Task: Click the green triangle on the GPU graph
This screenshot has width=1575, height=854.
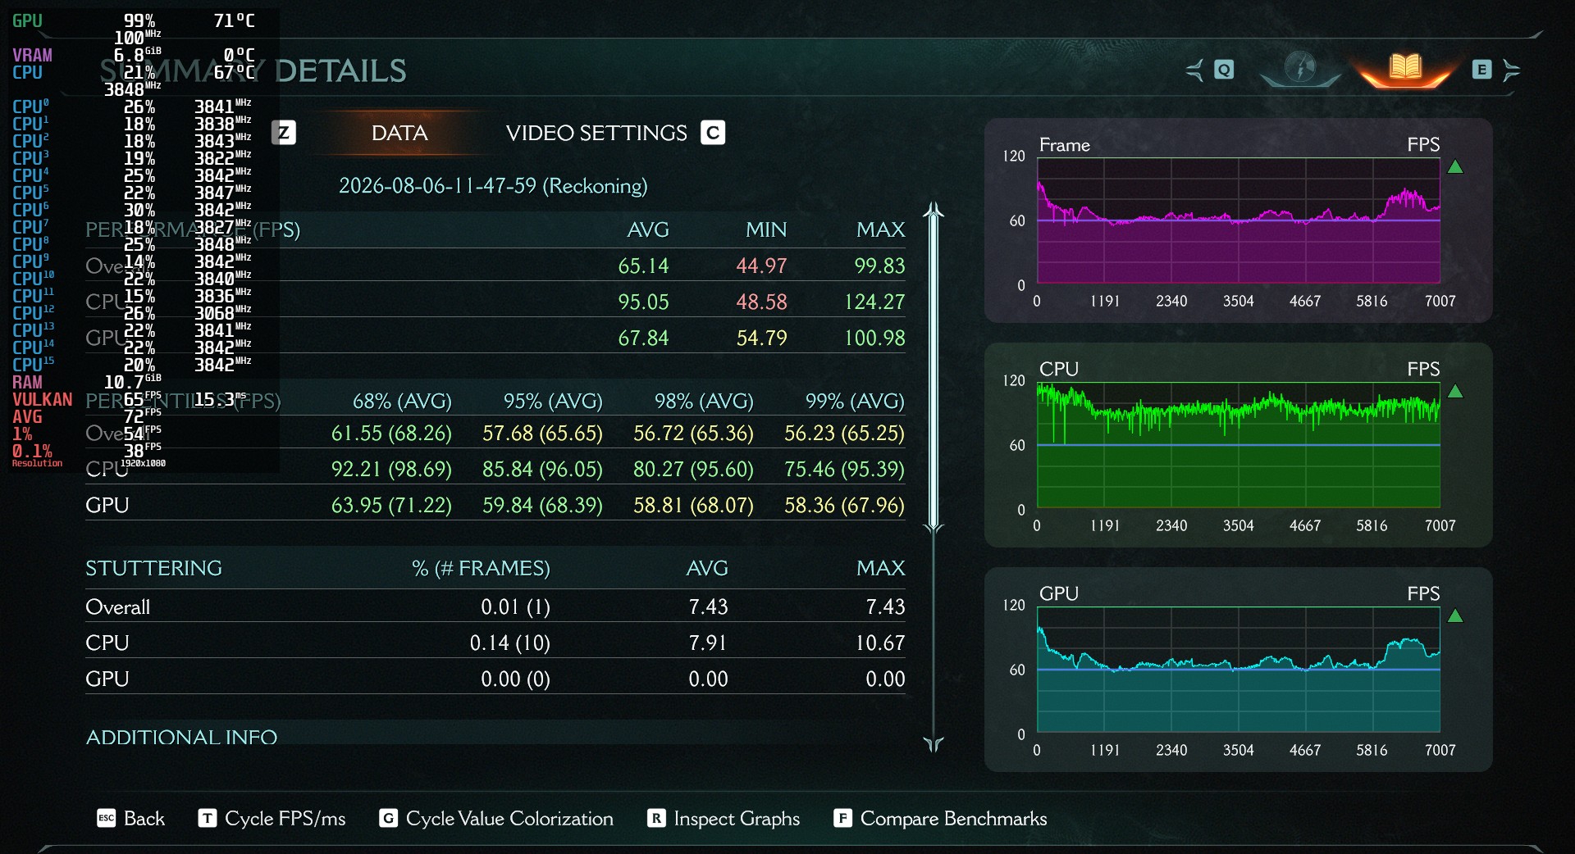Action: pos(1455,616)
